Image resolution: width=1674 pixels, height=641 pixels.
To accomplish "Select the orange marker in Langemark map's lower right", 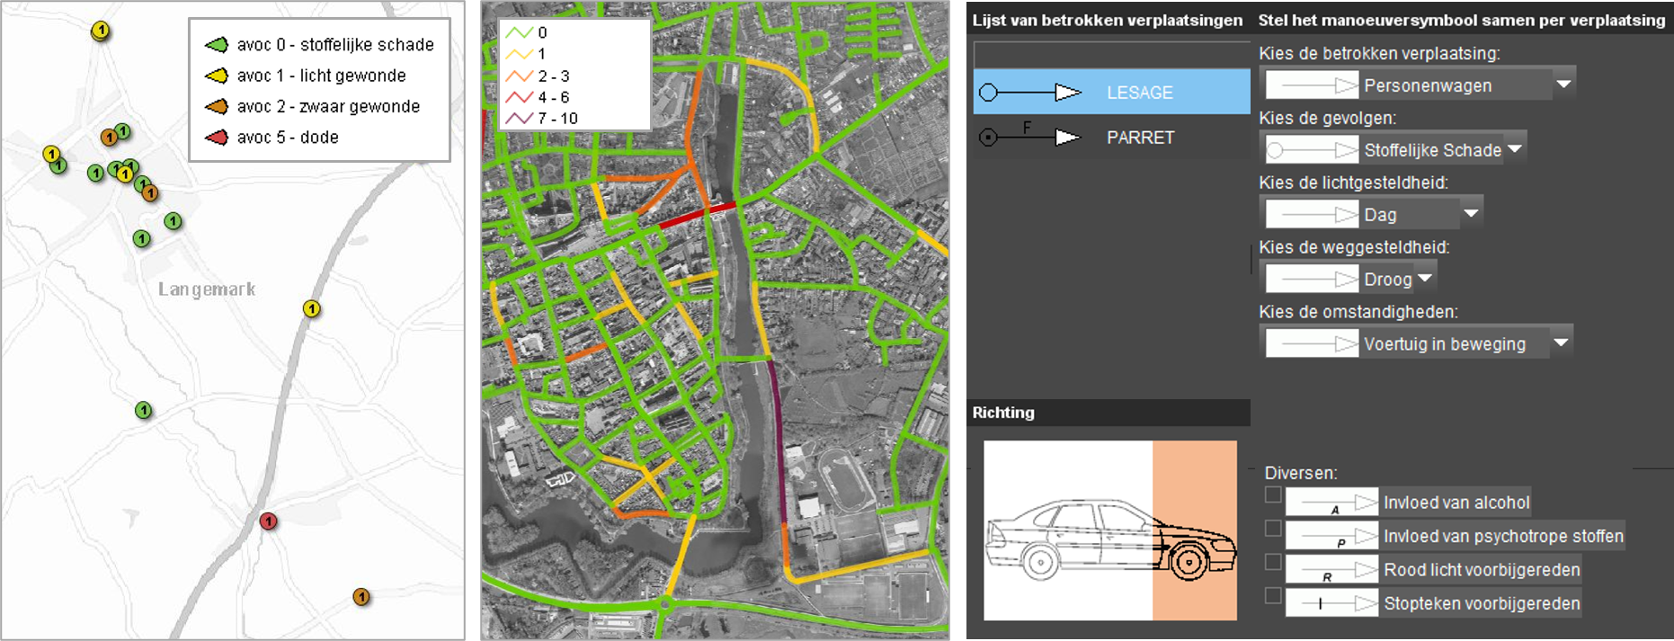I will point(361,596).
